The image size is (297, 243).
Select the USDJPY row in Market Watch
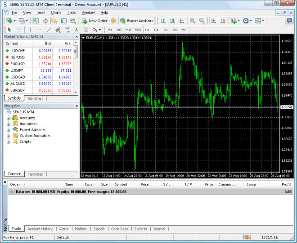[38, 71]
